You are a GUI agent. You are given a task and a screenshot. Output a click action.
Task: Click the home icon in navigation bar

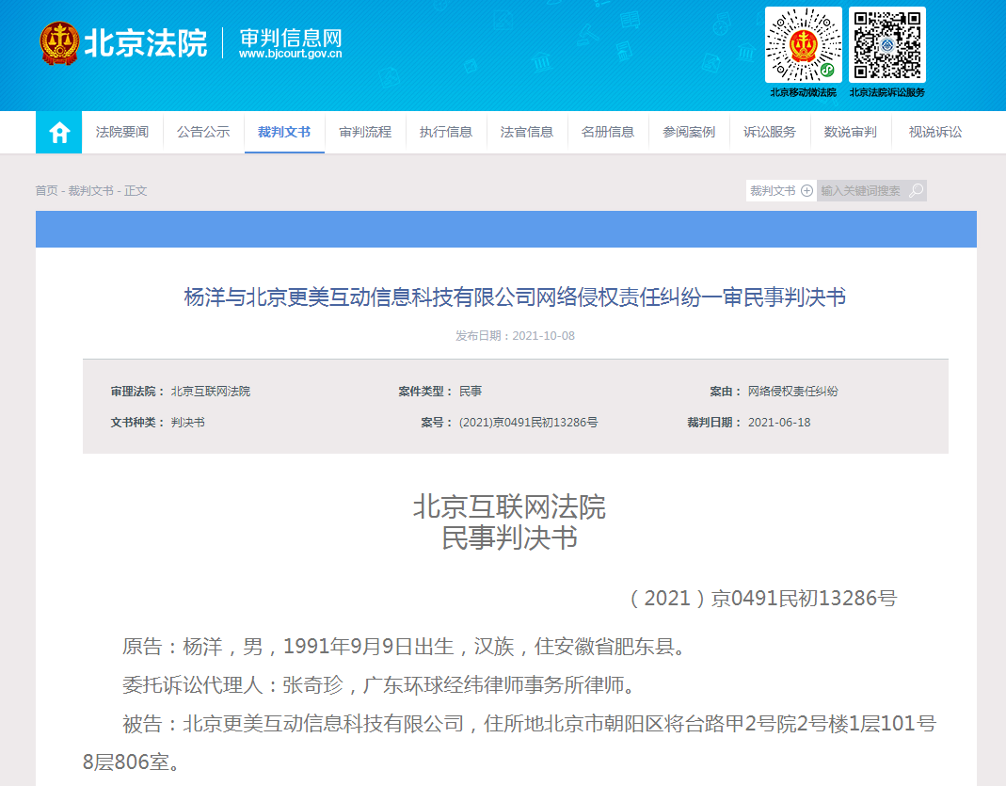59,133
